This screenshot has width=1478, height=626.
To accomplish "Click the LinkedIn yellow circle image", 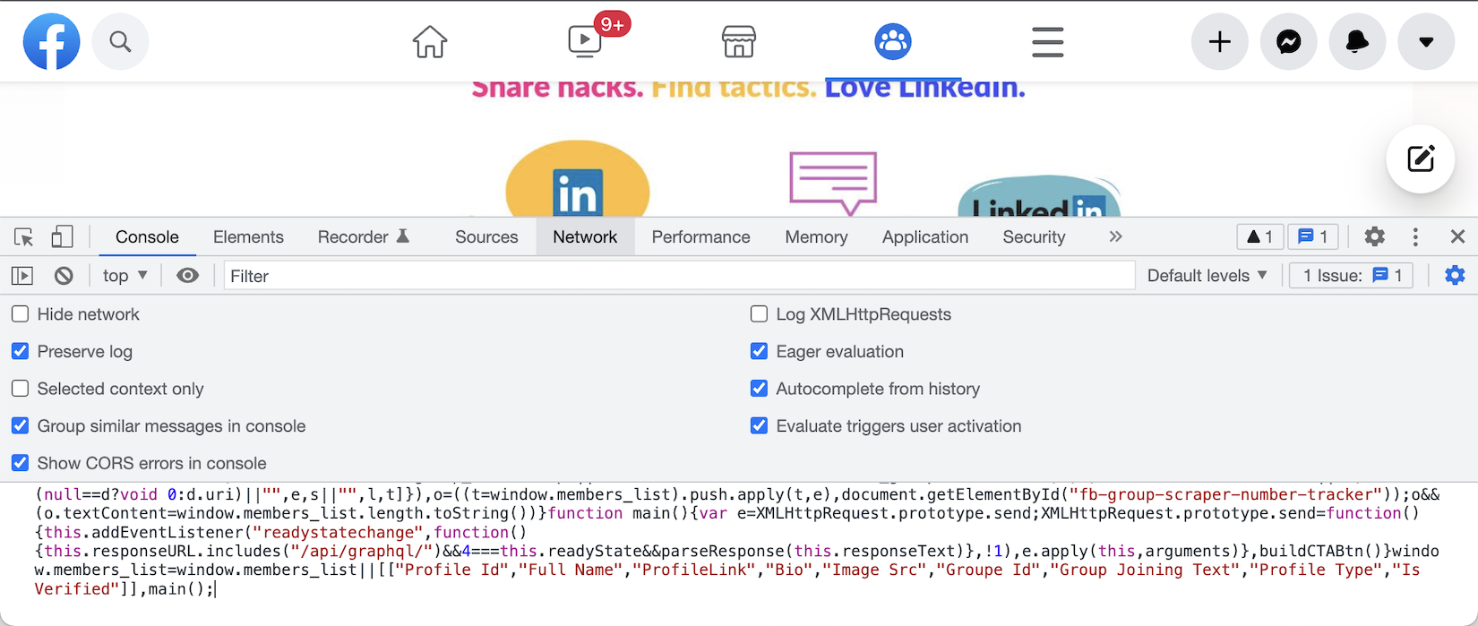I will pos(578,179).
